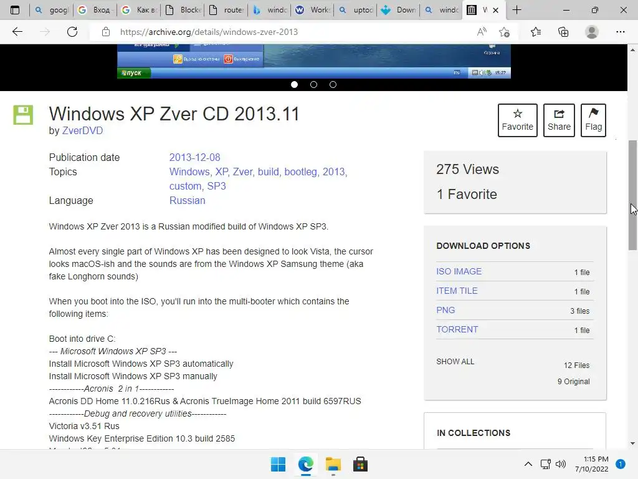Open the Collections icon
The image size is (638, 479).
(563, 32)
